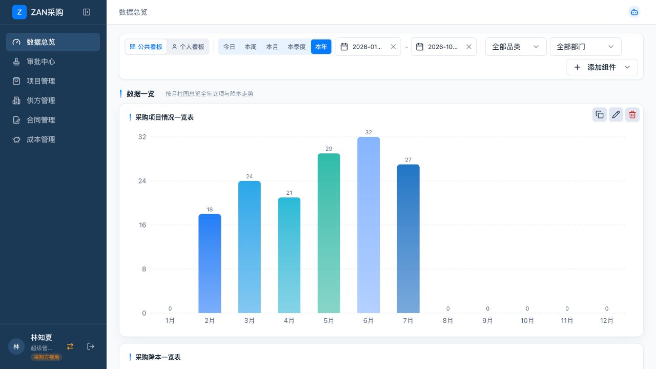Open 审批中心 in sidebar
The height and width of the screenshot is (369, 656).
tap(53, 61)
